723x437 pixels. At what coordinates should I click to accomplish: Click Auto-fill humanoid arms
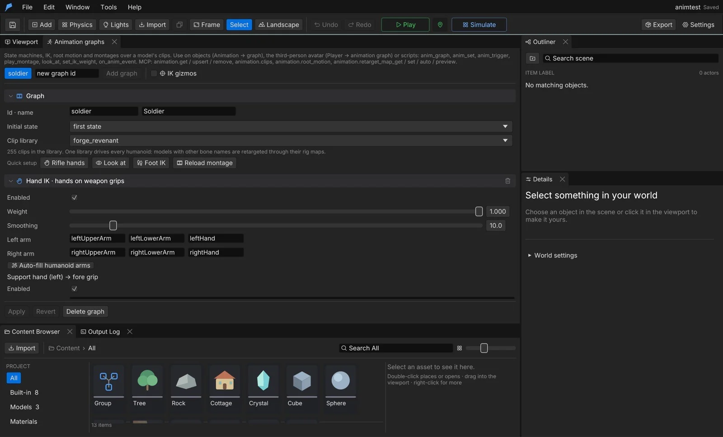tap(51, 265)
